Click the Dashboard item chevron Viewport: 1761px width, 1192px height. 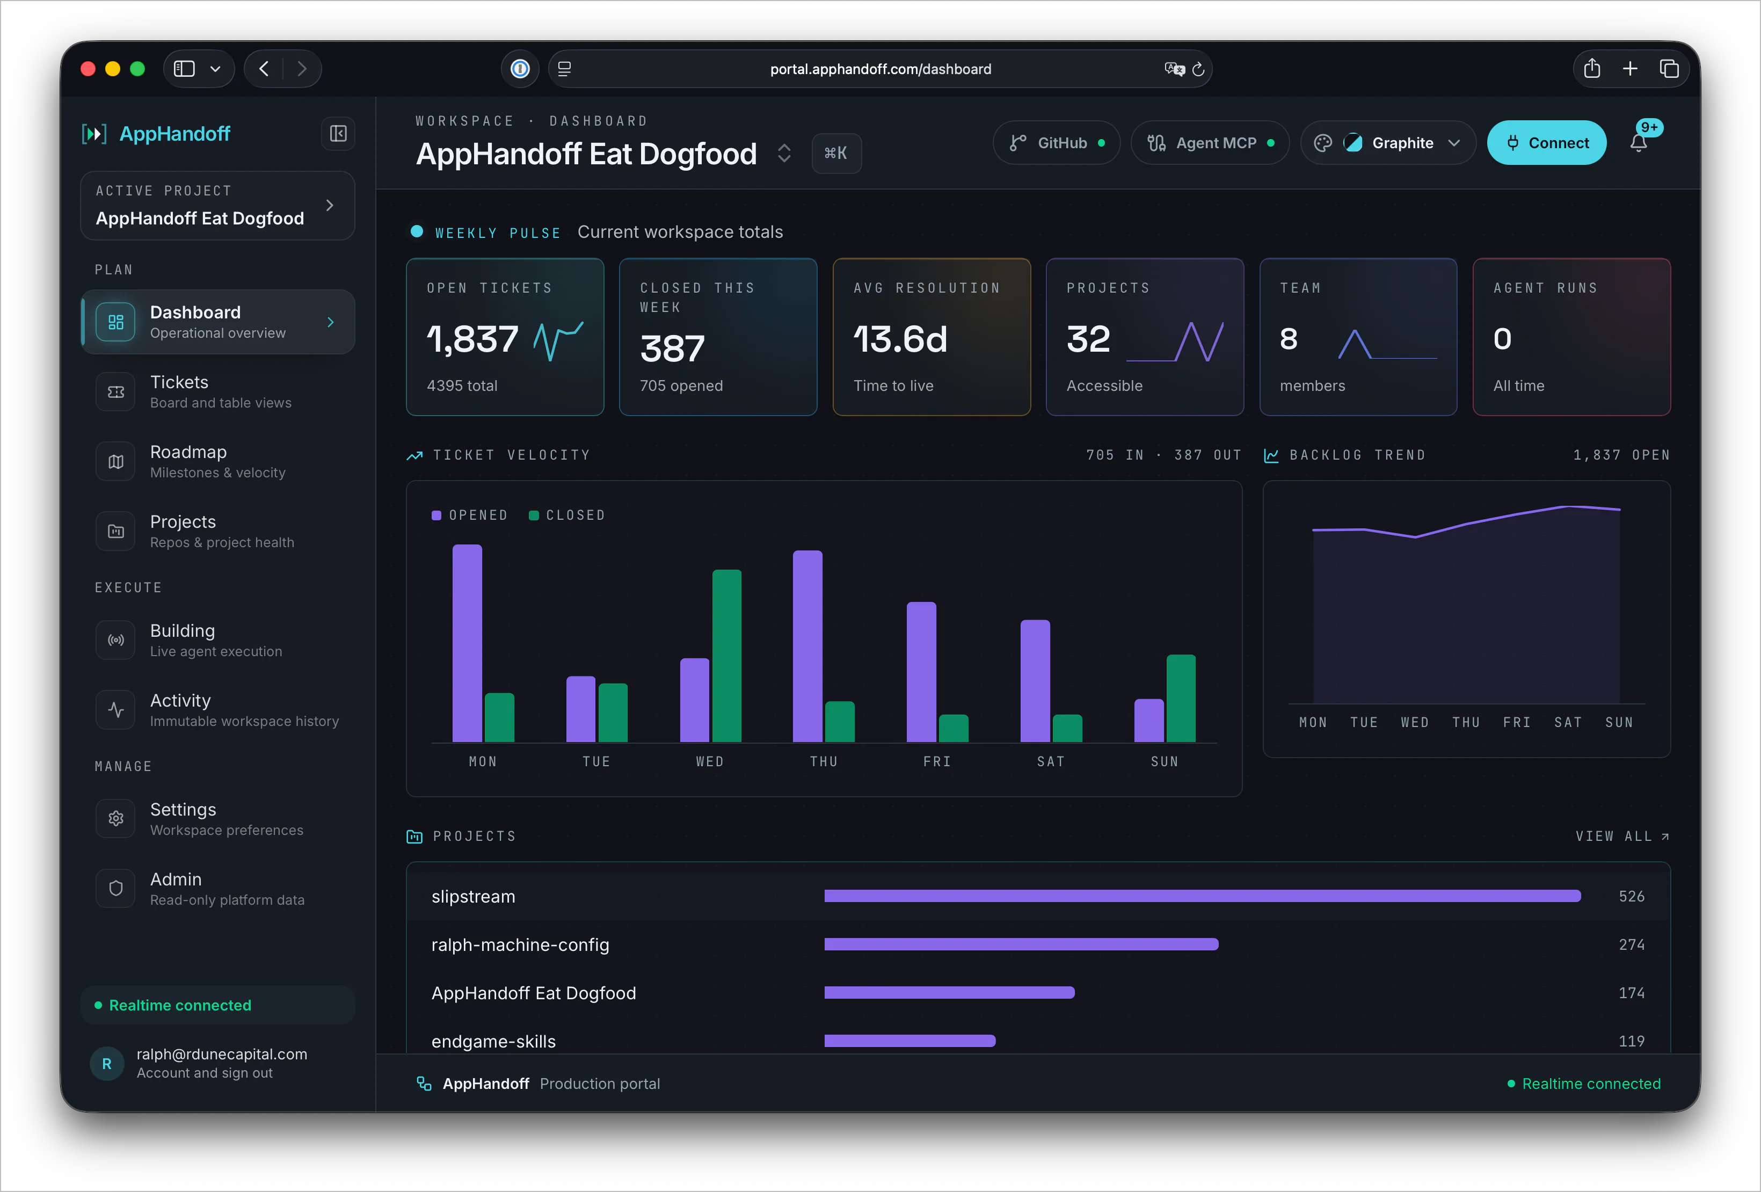[x=330, y=322]
